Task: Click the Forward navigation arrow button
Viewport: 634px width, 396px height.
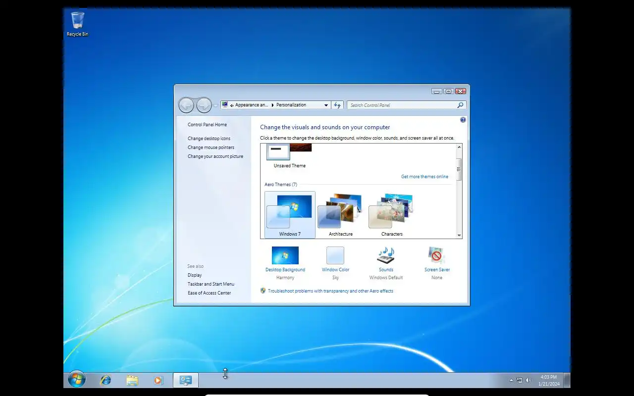Action: (x=204, y=105)
